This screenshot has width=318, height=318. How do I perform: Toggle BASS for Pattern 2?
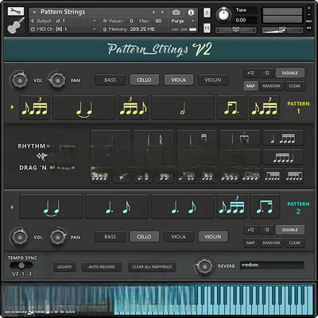tap(110, 237)
